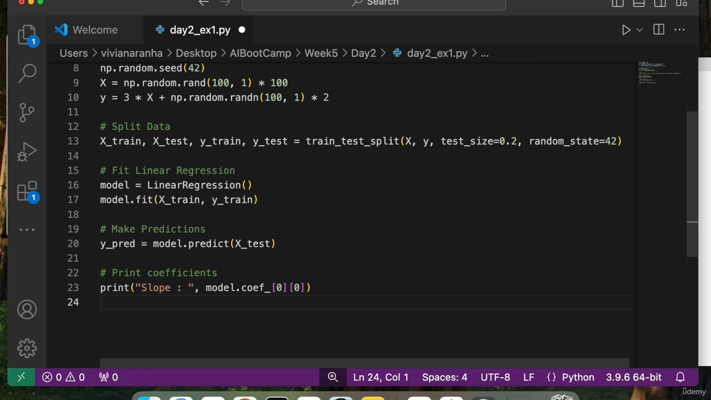
Task: Click 'y_pred = model.predict(X_test)' line
Action: pyautogui.click(x=187, y=243)
